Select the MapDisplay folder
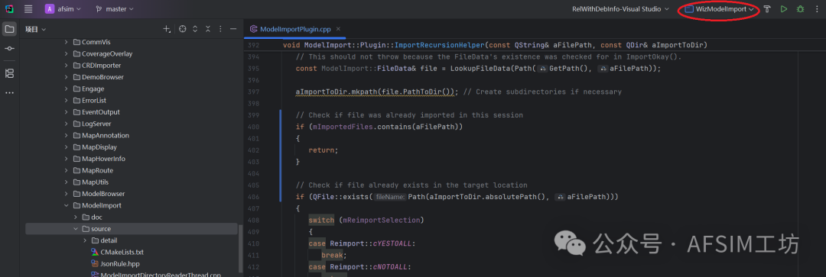Screen dimensions: 826x277 pyautogui.click(x=99, y=147)
